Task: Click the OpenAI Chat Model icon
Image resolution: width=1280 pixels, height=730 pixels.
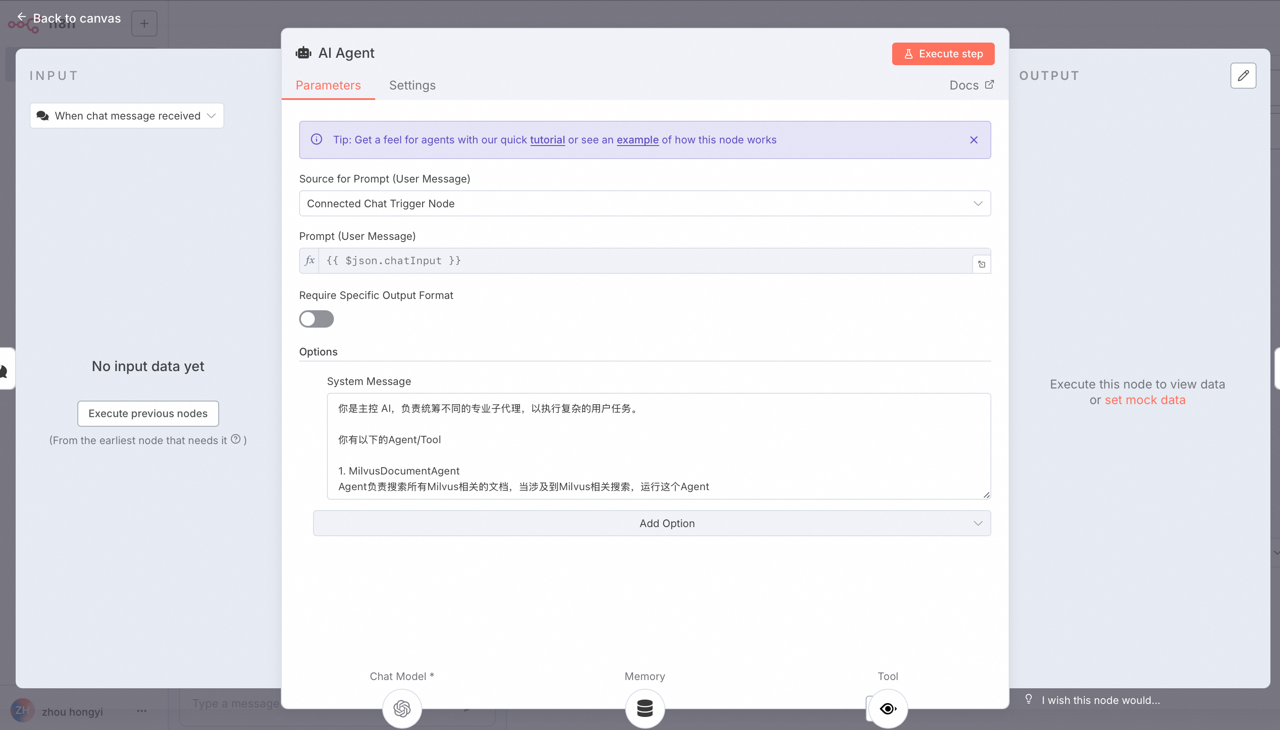Action: coord(402,708)
